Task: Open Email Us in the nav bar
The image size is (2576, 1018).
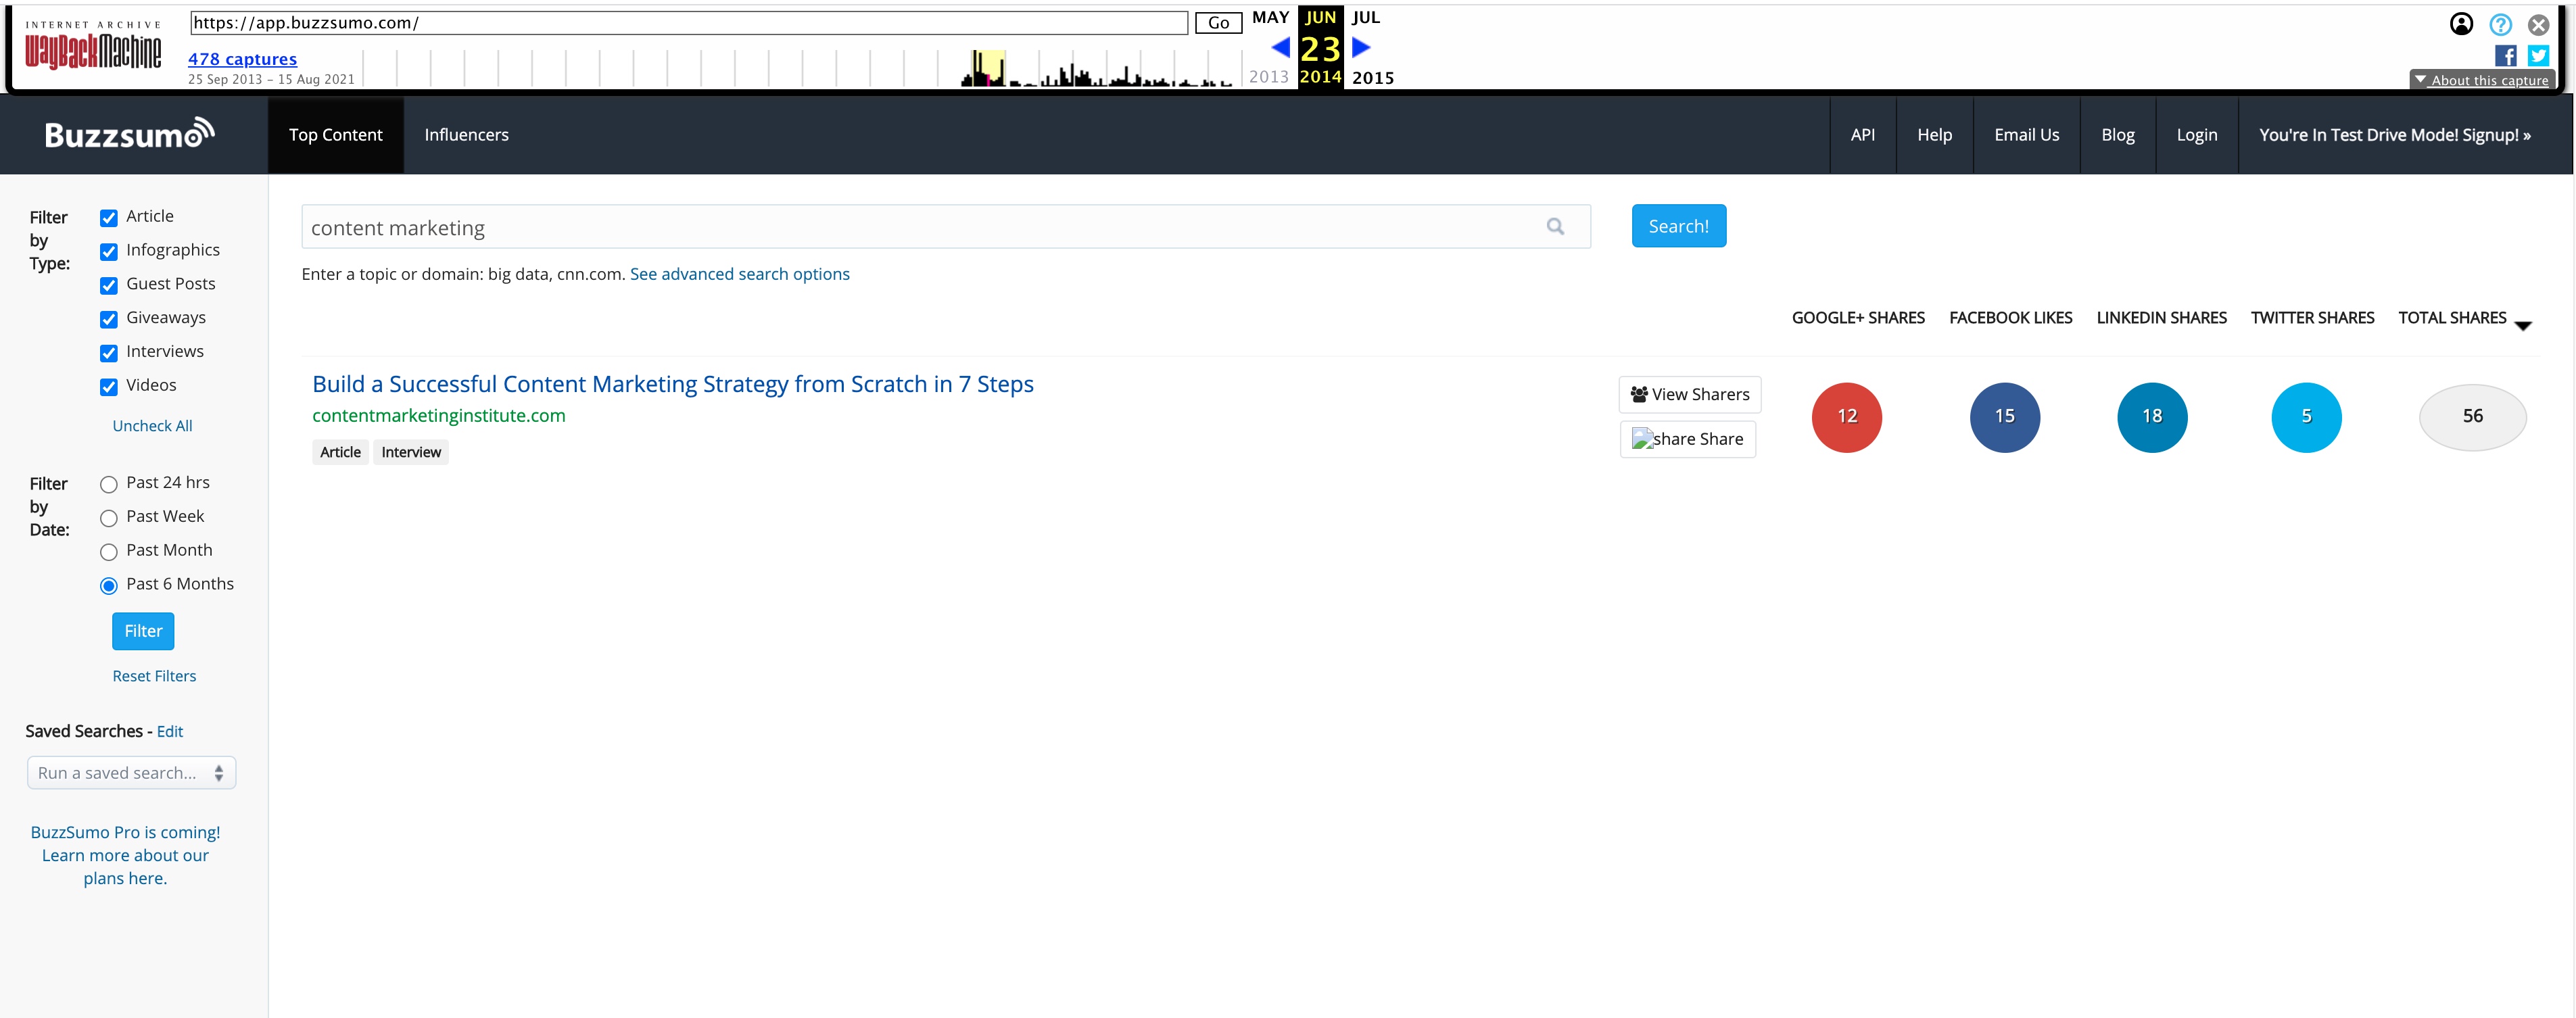Action: (2026, 135)
